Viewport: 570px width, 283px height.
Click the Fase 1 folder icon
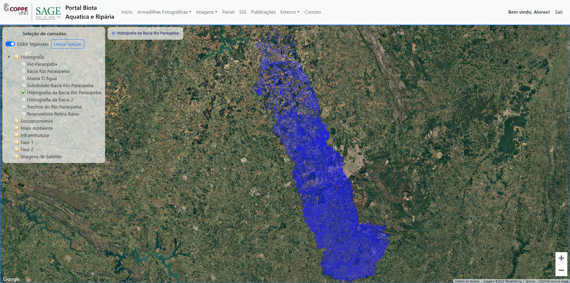[x=17, y=142]
